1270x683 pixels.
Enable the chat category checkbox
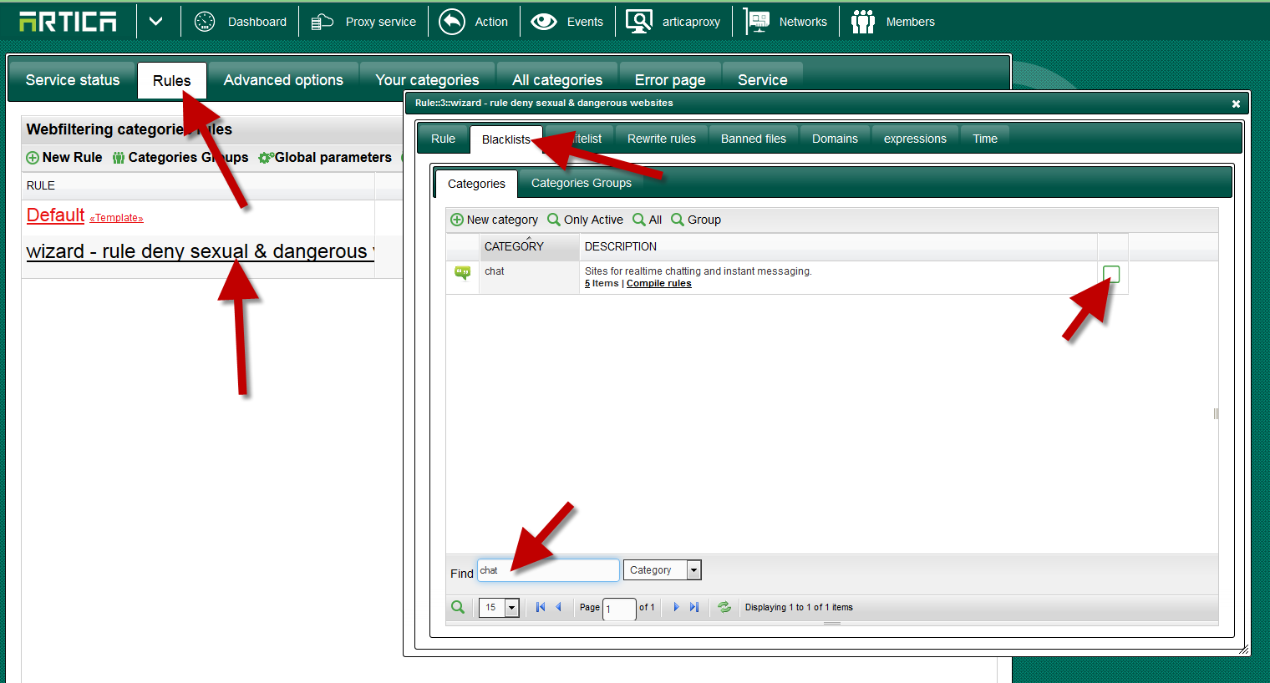(x=1111, y=274)
